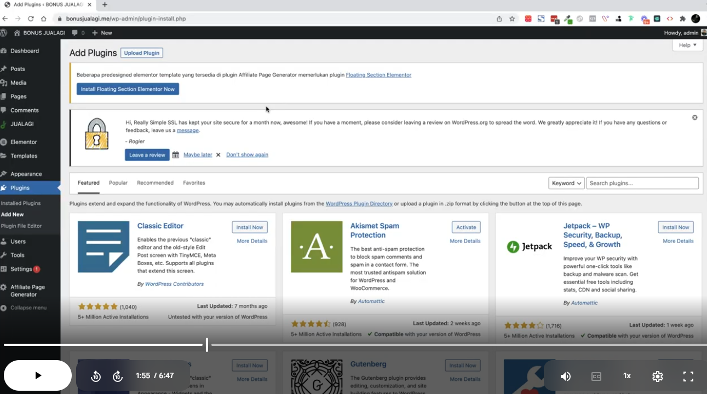The height and width of the screenshot is (394, 707).
Task: View More Details for Jetpack
Action: (678, 241)
